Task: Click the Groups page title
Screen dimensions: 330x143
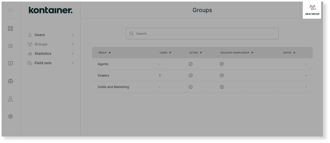Action: (202, 10)
